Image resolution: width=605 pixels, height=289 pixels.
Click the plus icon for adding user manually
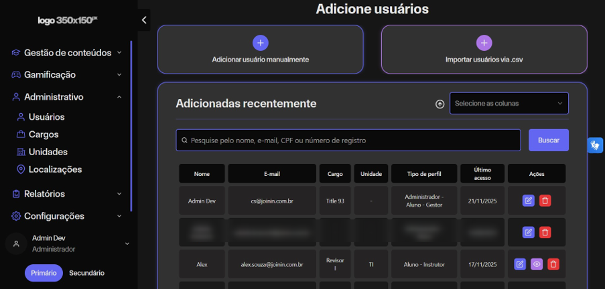[261, 43]
